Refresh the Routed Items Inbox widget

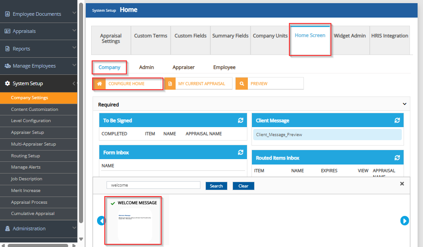tap(397, 158)
